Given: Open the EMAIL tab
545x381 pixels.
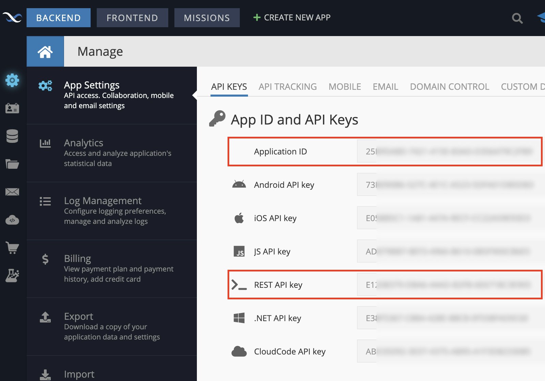Looking at the screenshot, I should [386, 87].
